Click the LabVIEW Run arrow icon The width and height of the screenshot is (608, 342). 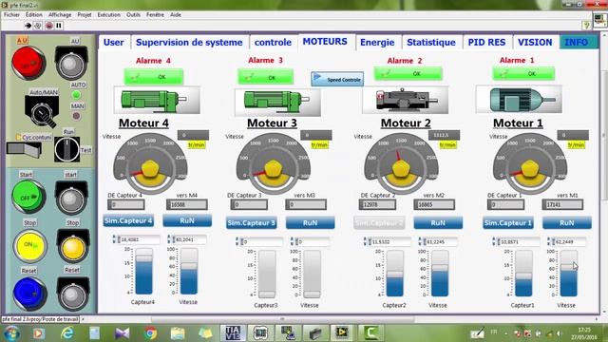click(28, 26)
